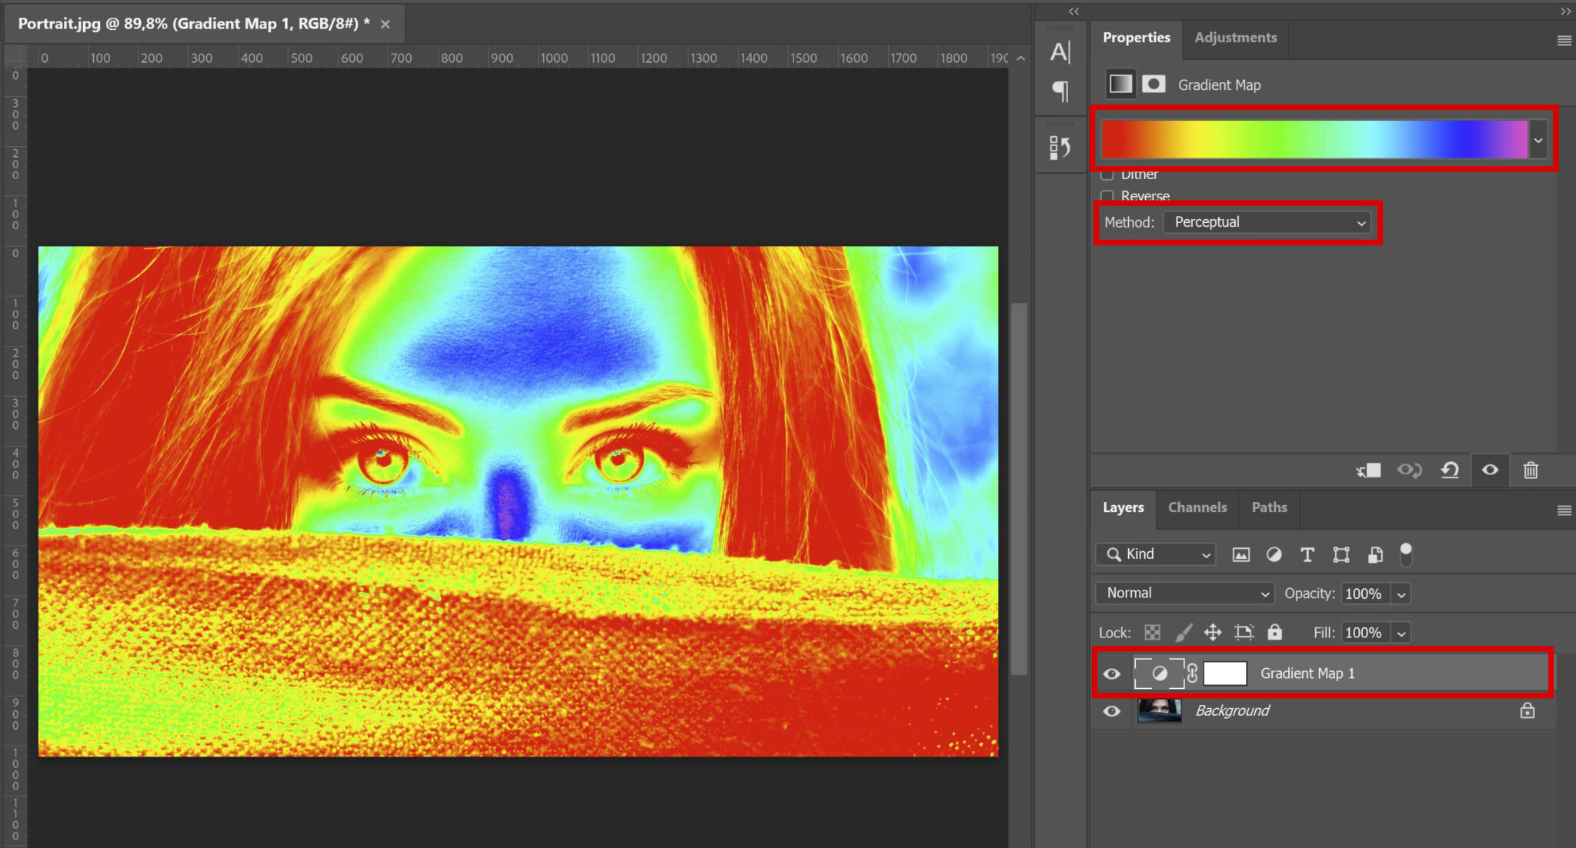Select the adjustment layers filter icon
This screenshot has height=848, width=1576.
[1274, 554]
